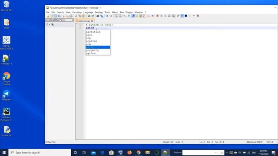The height and width of the screenshot is (156, 278).
Task: Click the Save All toolbar icon
Action: coord(59,16)
